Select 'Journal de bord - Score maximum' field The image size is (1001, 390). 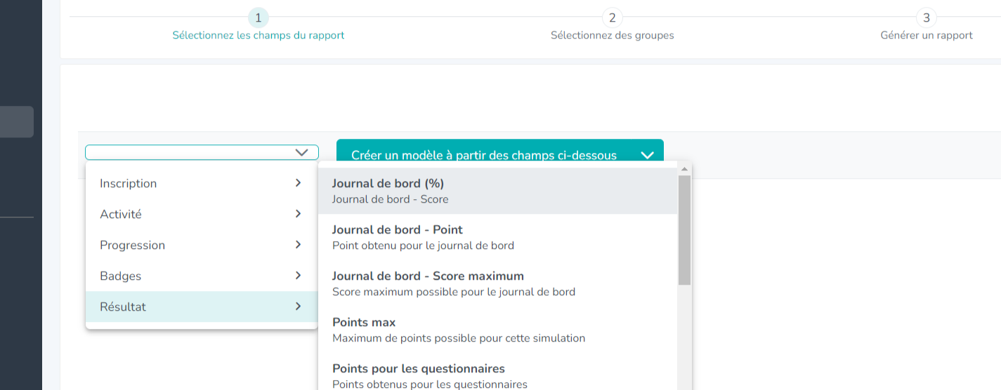point(498,283)
